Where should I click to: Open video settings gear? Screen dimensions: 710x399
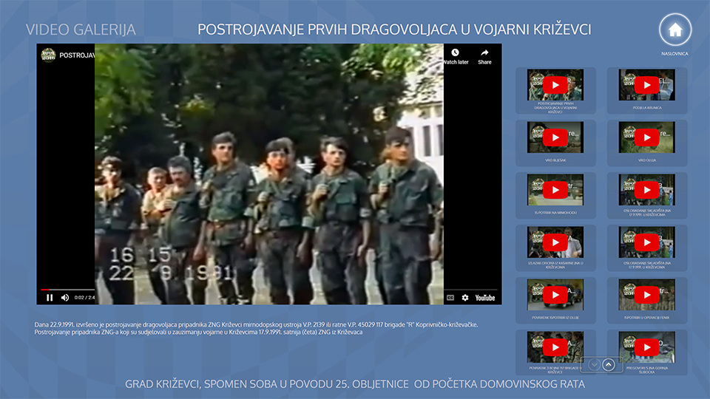[x=465, y=298]
